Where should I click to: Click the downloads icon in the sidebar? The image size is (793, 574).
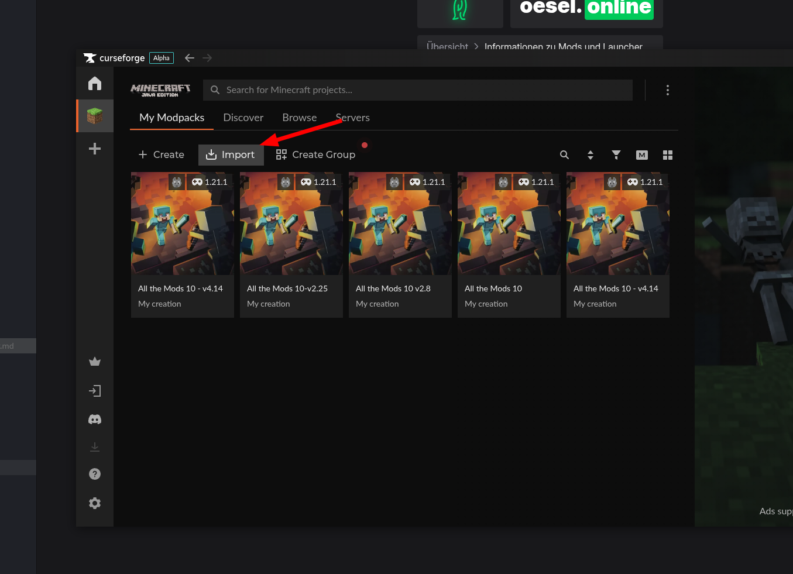(x=94, y=446)
